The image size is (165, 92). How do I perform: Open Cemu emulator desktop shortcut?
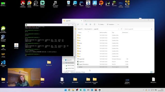click(75, 3)
